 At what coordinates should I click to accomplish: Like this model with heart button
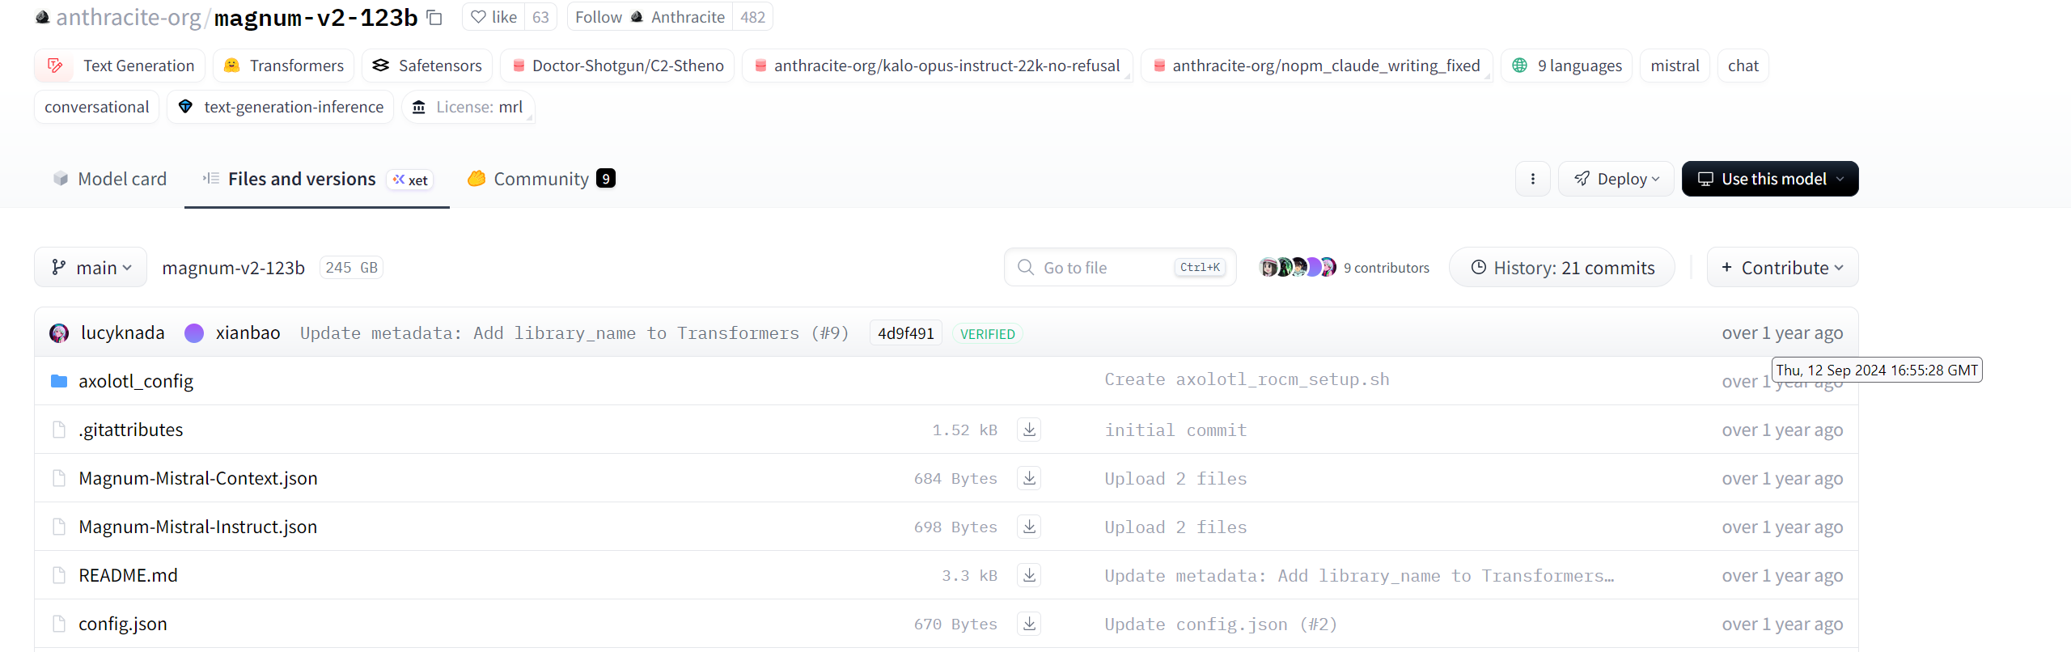494,17
